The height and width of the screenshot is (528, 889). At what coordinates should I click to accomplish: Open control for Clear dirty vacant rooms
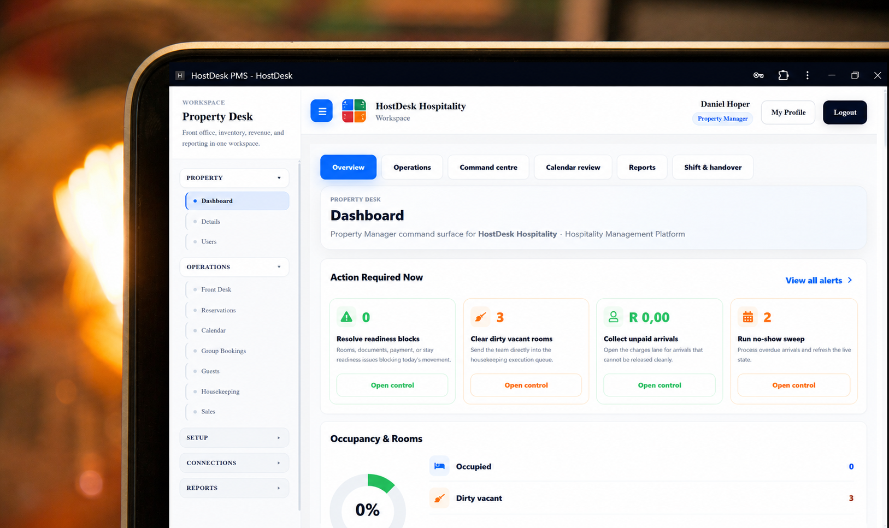pos(526,385)
